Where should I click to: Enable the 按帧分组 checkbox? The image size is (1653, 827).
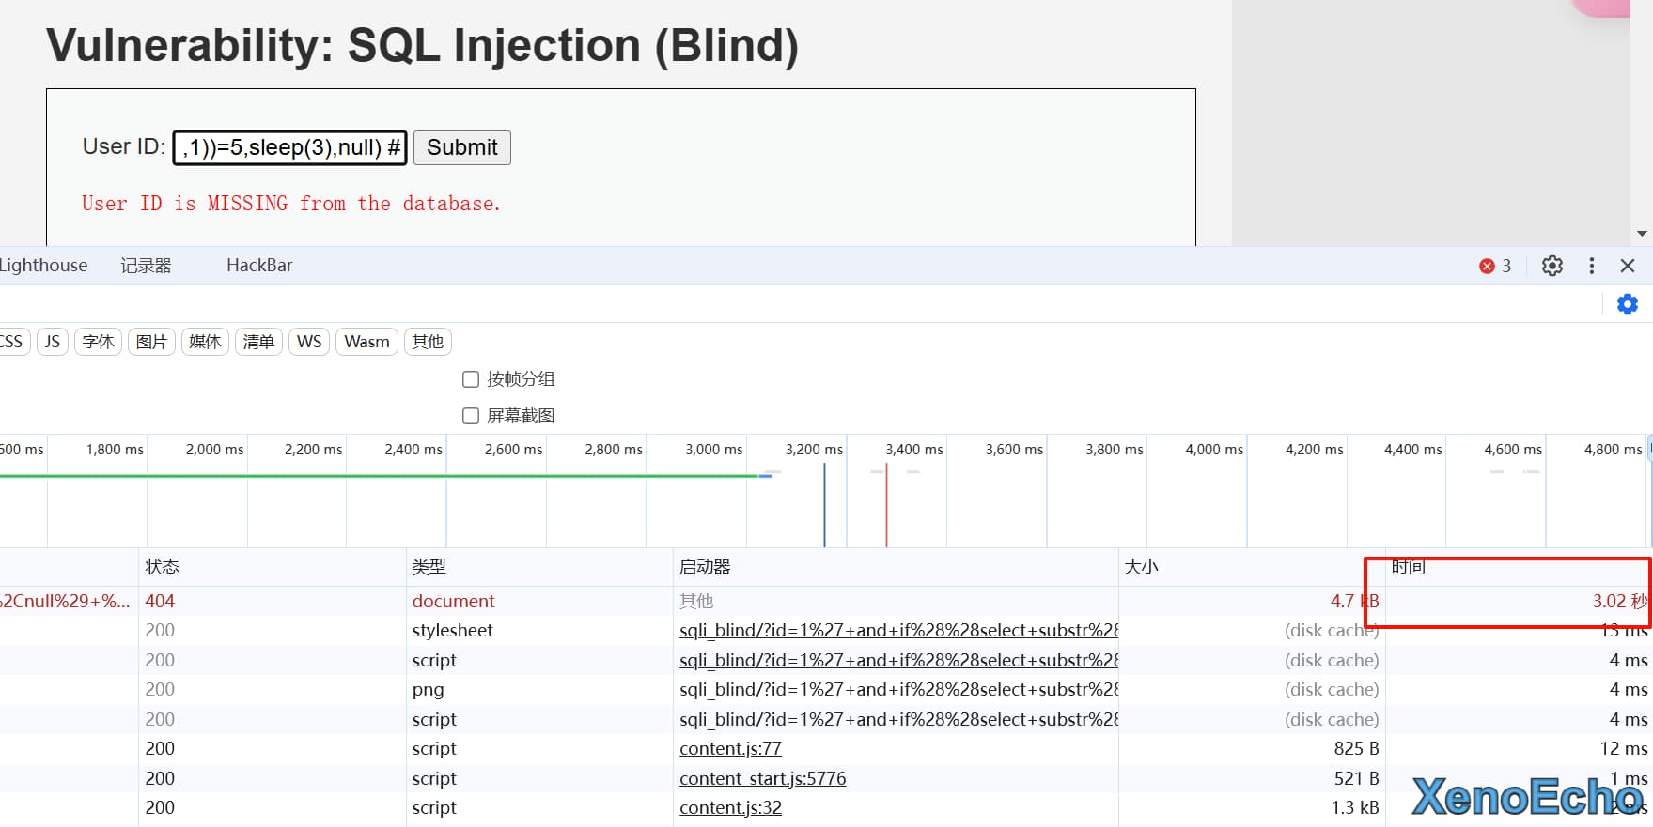(x=471, y=379)
